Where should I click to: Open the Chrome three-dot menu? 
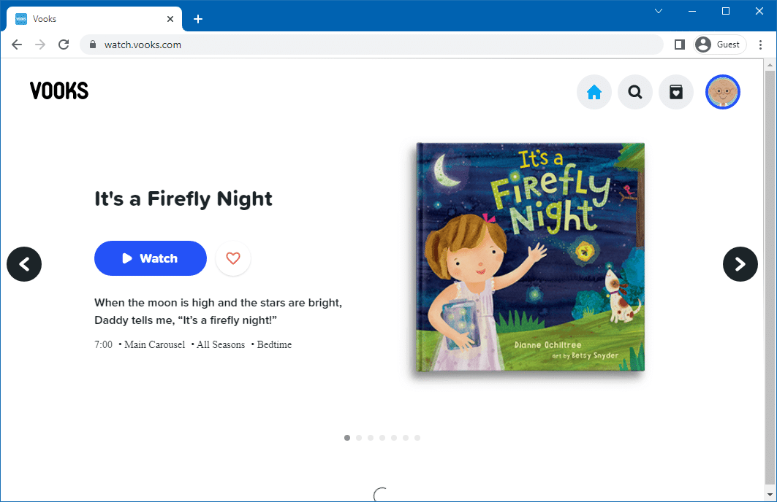click(x=761, y=45)
